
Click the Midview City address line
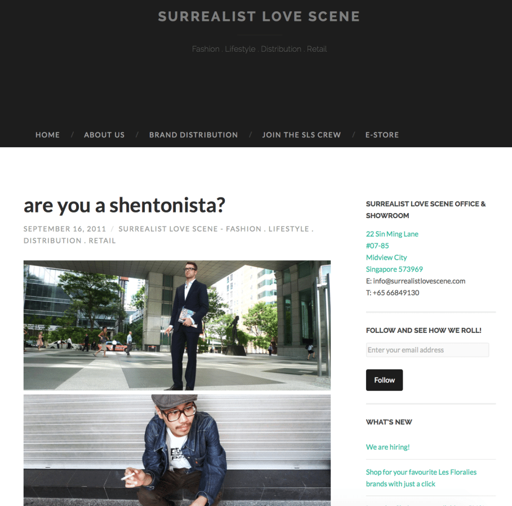point(386,257)
